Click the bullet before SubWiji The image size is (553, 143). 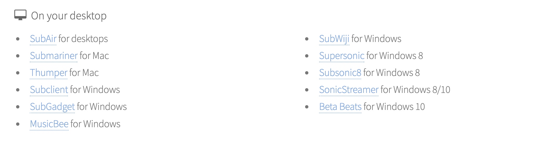[307, 39]
